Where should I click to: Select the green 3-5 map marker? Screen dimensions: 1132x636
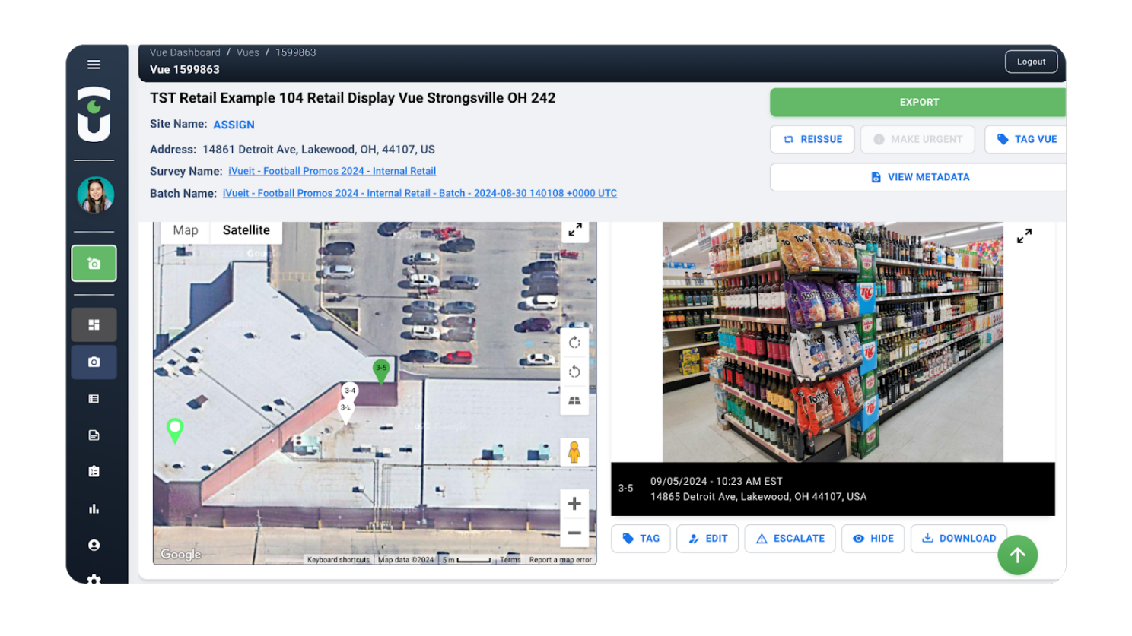coord(381,369)
